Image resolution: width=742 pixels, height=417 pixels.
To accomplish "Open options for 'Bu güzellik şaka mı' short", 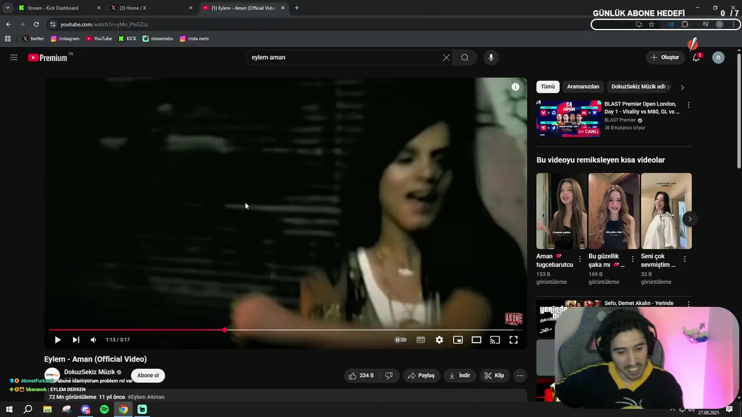I will pos(632,259).
